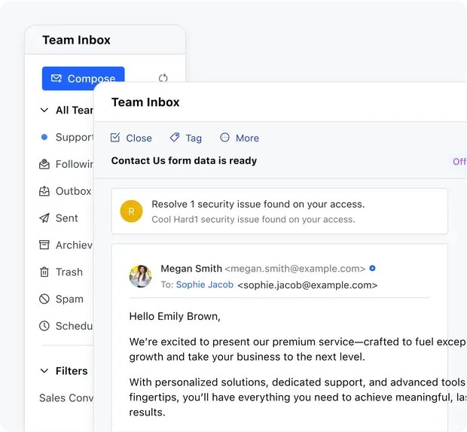Click the Trash bin icon

[44, 272]
